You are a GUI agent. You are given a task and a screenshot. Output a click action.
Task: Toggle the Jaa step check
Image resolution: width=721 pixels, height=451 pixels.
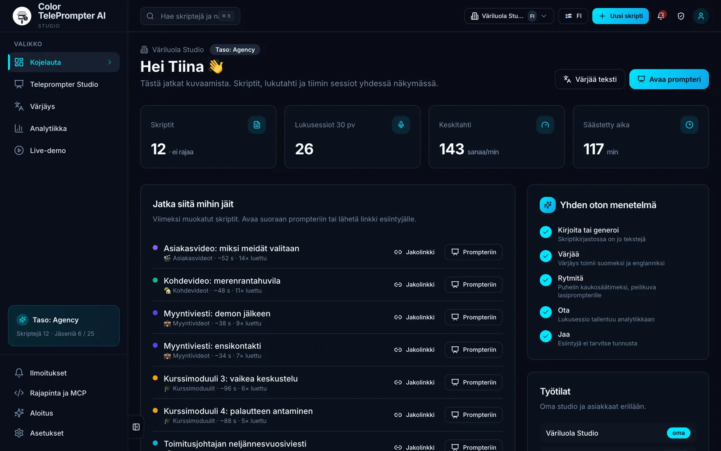pos(546,336)
